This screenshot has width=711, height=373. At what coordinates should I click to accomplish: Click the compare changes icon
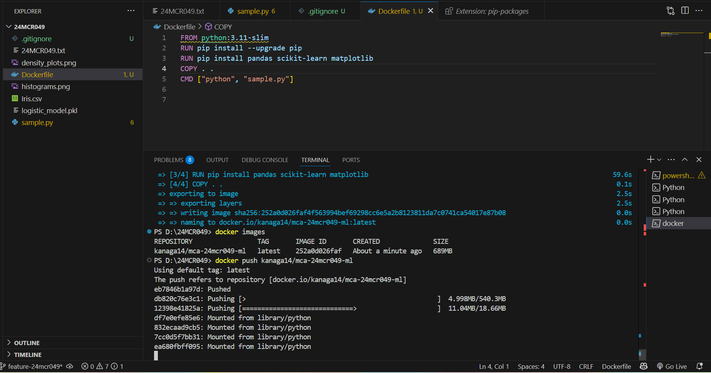[x=670, y=11]
